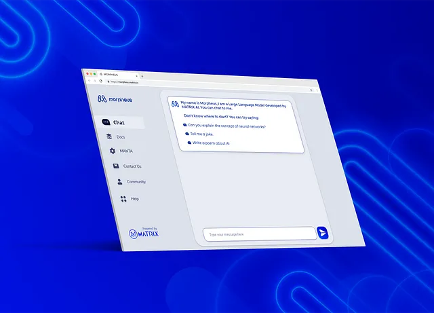This screenshot has width=434, height=313.
Task: Click the Powered by MATRIX logo
Action: coord(144,233)
